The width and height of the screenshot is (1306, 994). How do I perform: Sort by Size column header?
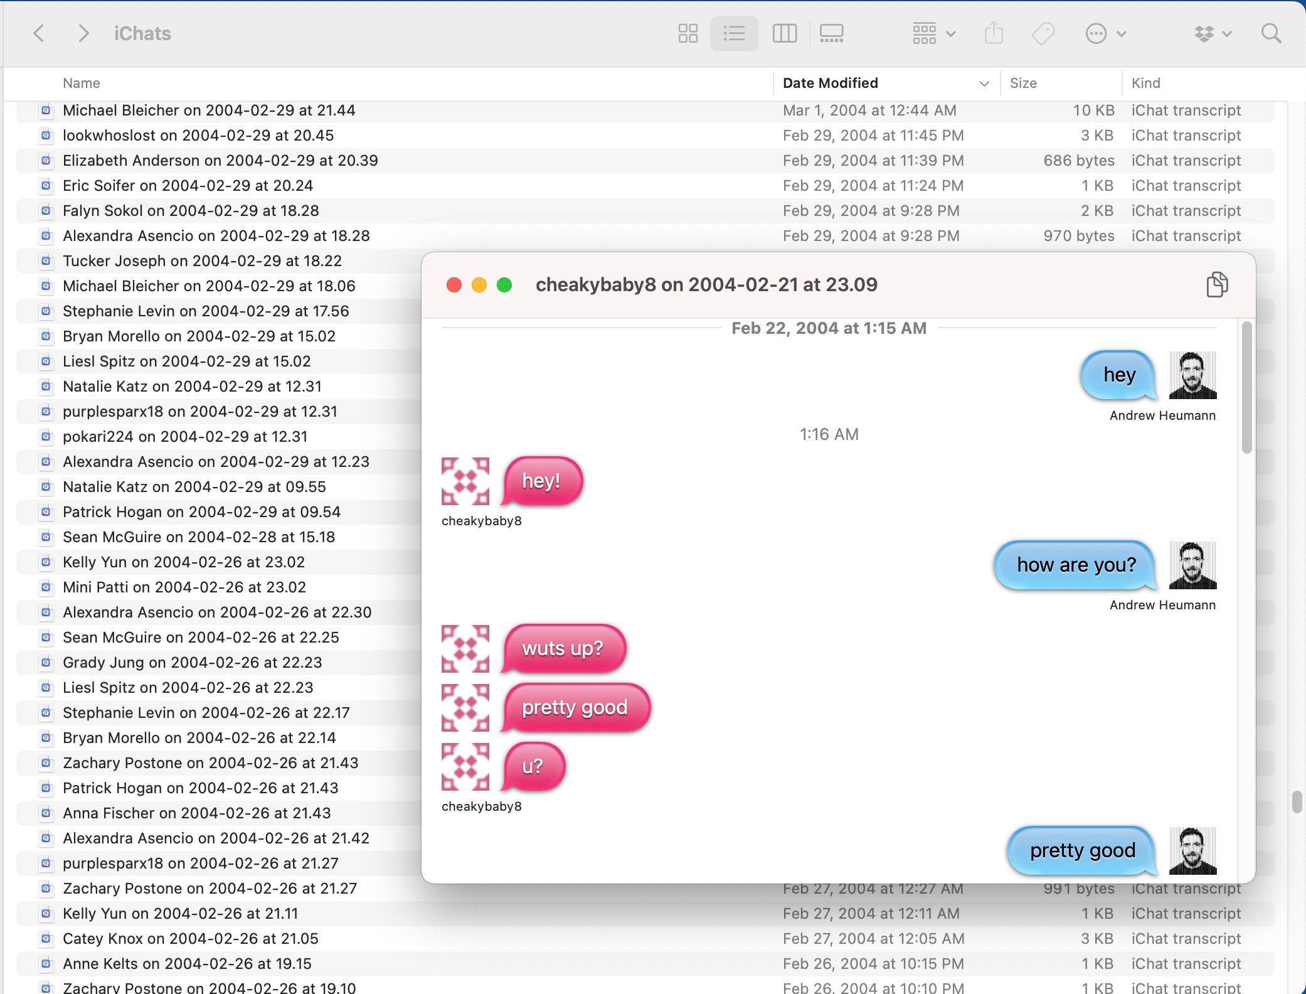[1023, 83]
